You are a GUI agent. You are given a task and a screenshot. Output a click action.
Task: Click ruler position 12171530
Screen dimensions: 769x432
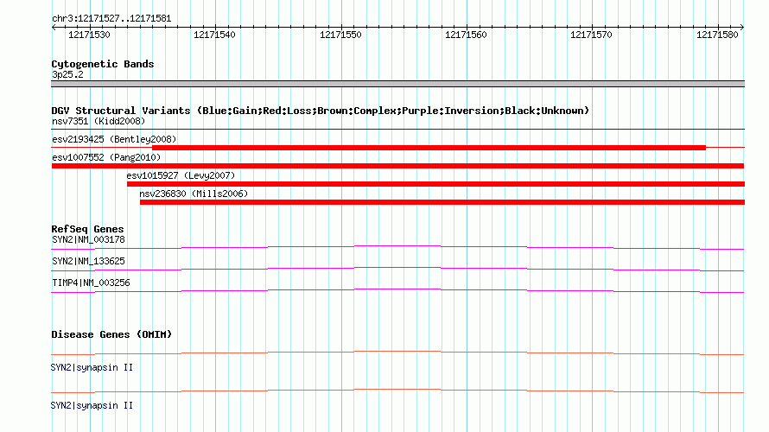[x=89, y=35]
